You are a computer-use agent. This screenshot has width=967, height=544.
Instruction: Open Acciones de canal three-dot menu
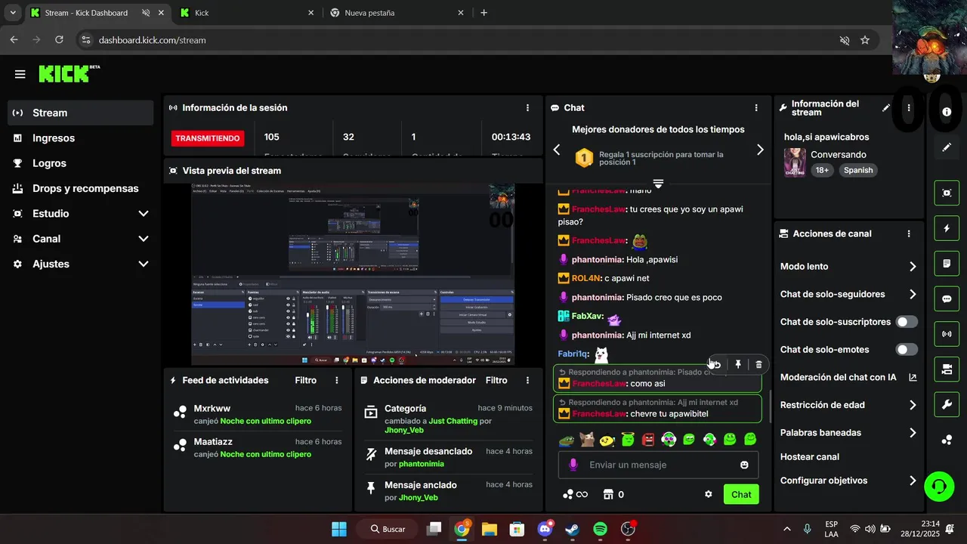(909, 234)
